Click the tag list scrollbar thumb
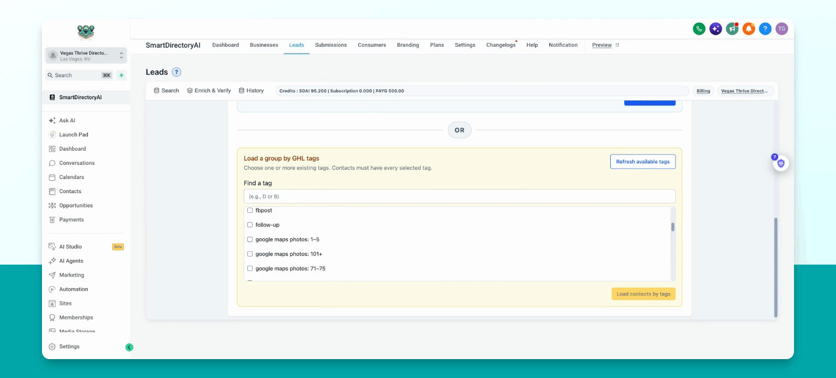 click(673, 227)
